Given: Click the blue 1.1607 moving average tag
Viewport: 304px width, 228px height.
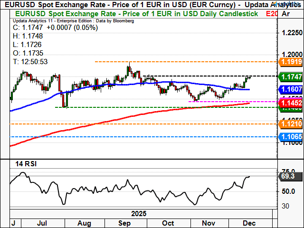Looking at the screenshot, I should 289,89.
